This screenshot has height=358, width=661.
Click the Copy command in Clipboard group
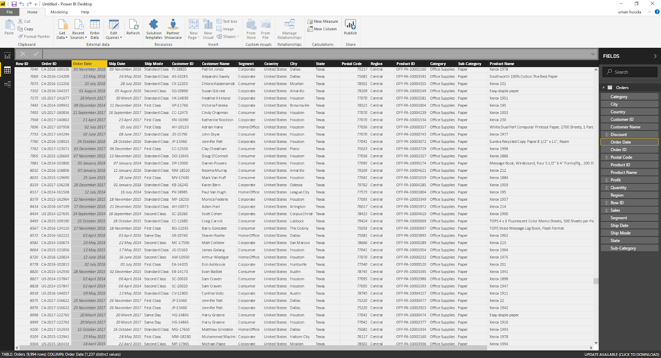click(25, 29)
